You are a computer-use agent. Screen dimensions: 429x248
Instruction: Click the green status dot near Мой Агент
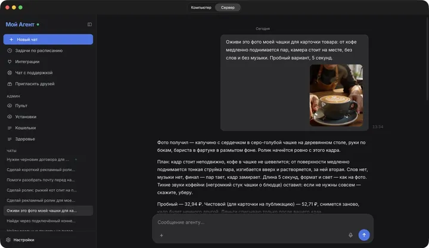tap(38, 24)
